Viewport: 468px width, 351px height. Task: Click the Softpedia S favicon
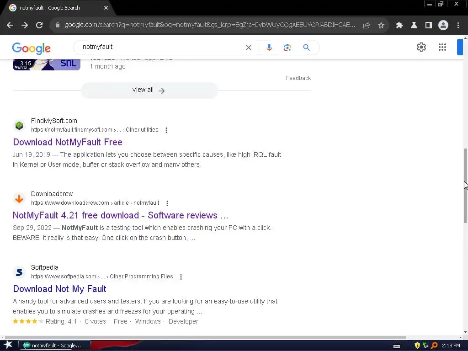(x=19, y=272)
